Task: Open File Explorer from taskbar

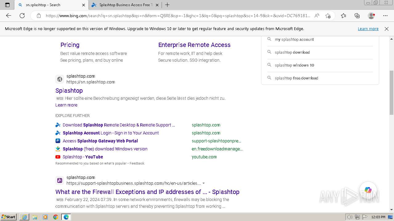Action: point(35,217)
